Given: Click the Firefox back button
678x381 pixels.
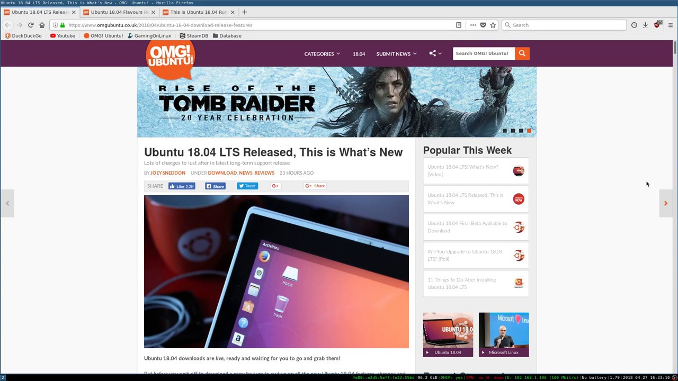Looking at the screenshot, I should point(7,25).
